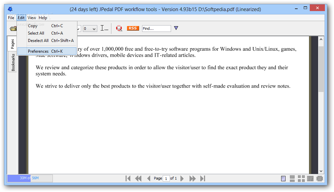Viewport: 334px width, 192px height.
Task: Select facing page view mode
Action: pos(310,179)
